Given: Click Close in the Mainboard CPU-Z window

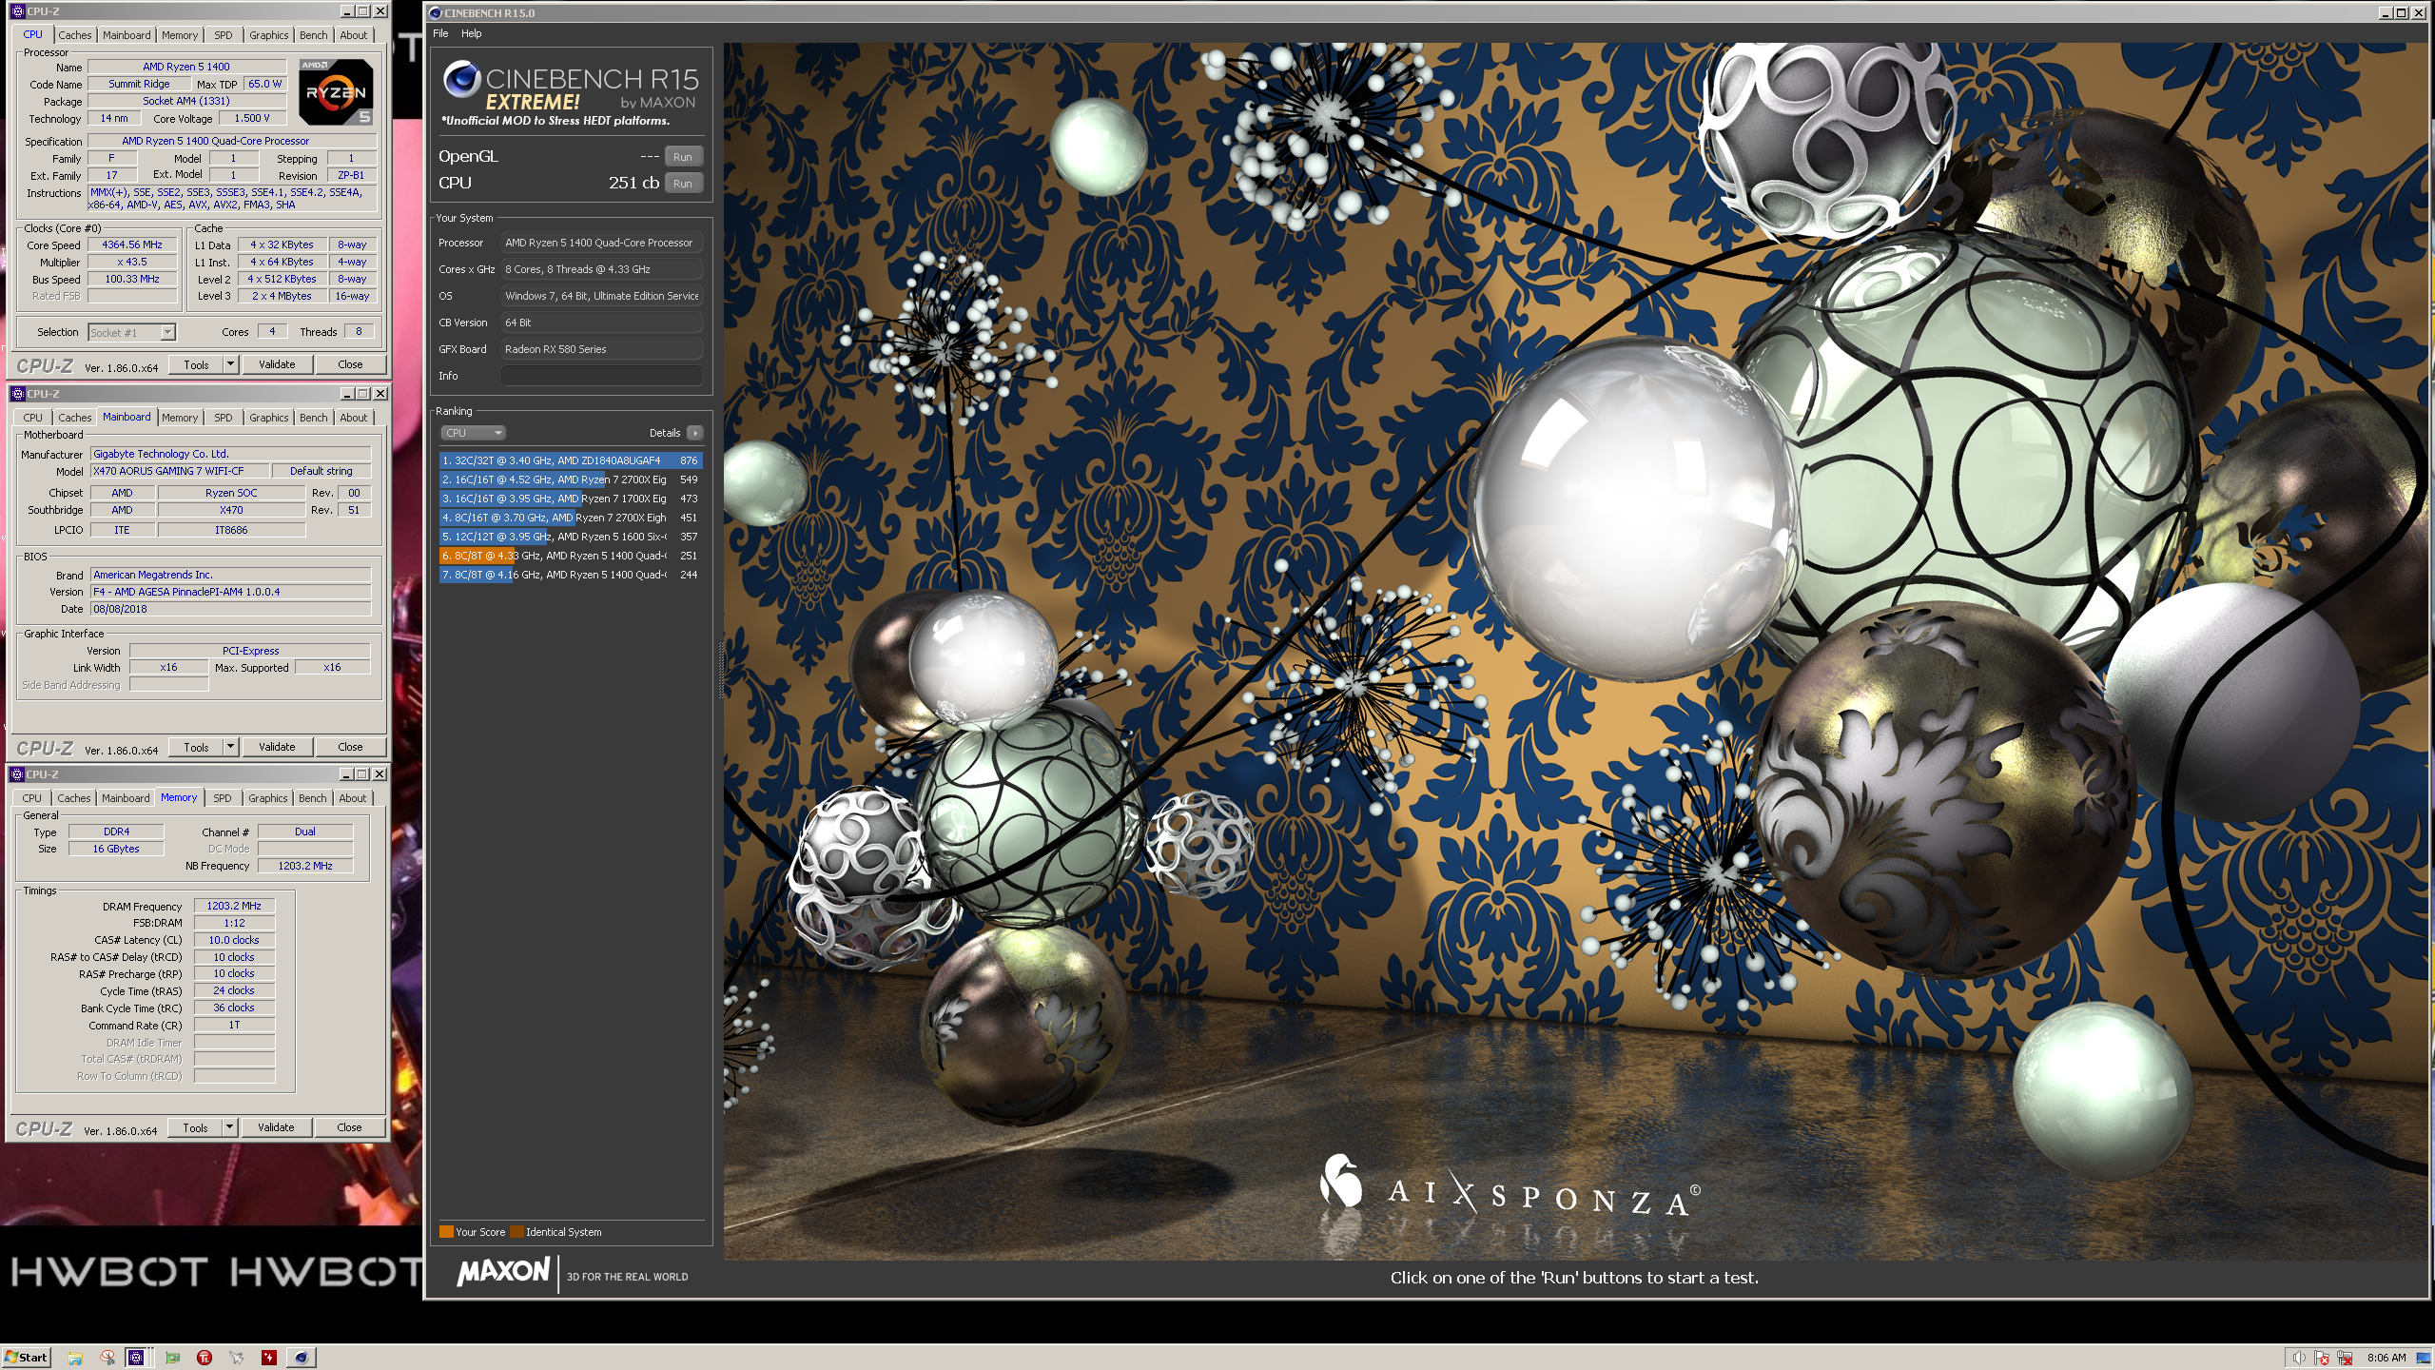Looking at the screenshot, I should 350,747.
